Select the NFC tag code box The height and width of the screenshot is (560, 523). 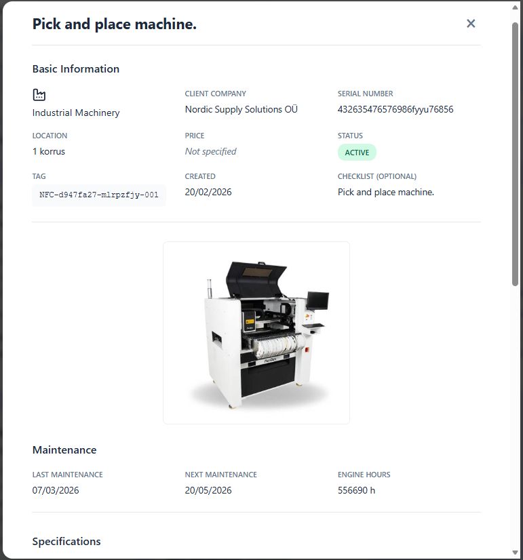pyautogui.click(x=99, y=195)
